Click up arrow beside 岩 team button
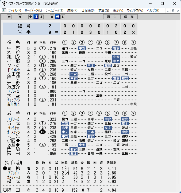The width and height of the screenshot is (181, 193). [x=52, y=17]
